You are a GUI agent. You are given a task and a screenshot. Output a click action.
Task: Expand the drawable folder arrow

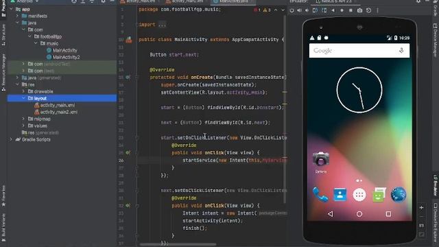click(x=23, y=91)
